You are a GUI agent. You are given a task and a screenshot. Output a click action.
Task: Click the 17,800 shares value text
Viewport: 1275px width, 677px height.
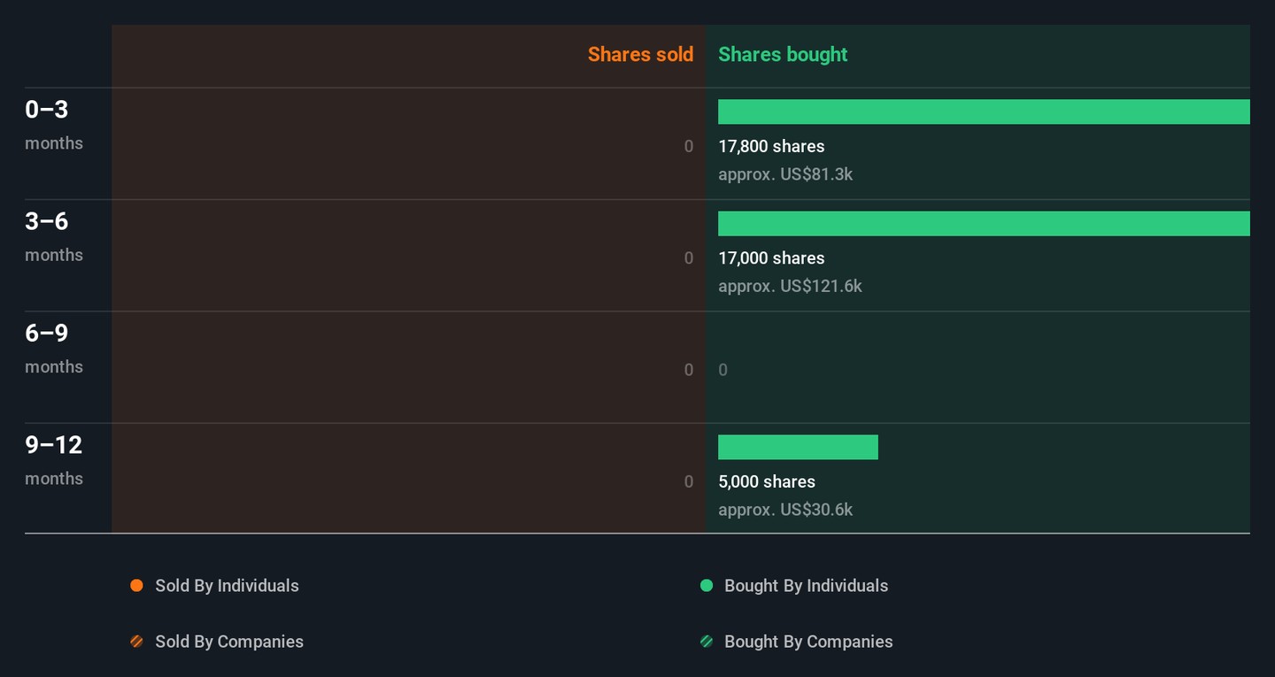771,147
